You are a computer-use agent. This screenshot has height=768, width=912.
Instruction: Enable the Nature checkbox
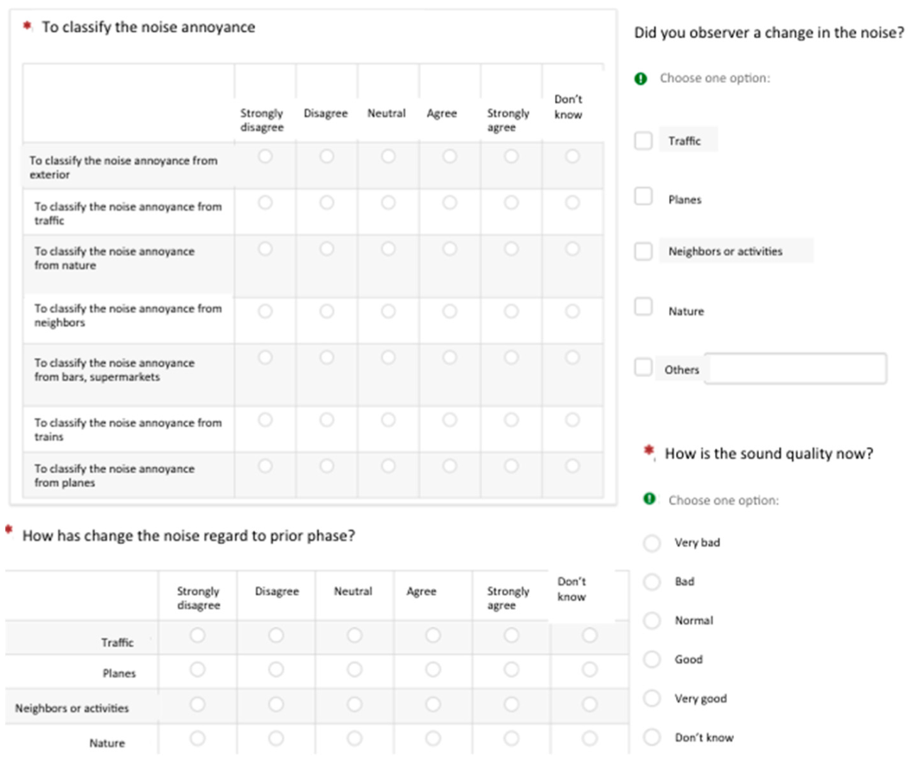coord(643,307)
